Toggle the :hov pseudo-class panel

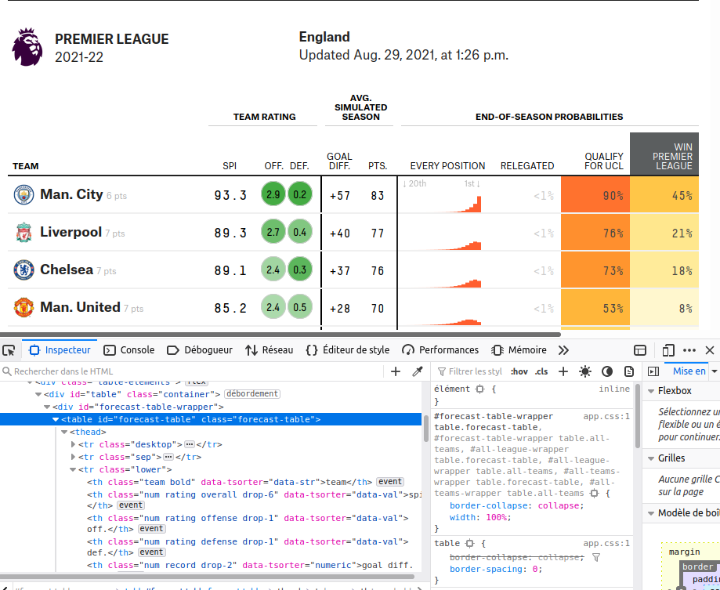coord(519,371)
